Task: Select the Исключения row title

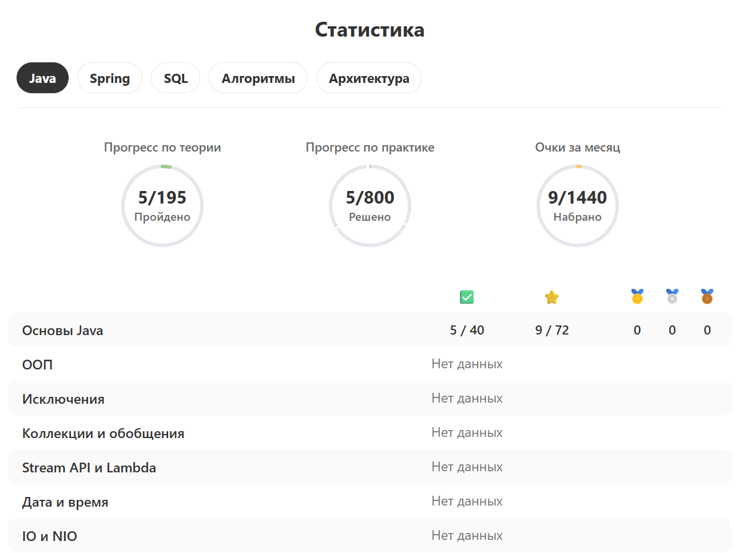Action: 63,399
